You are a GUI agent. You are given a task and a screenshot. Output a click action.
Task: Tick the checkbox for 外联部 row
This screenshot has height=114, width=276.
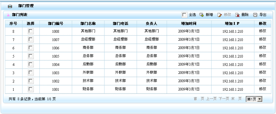click(31, 73)
